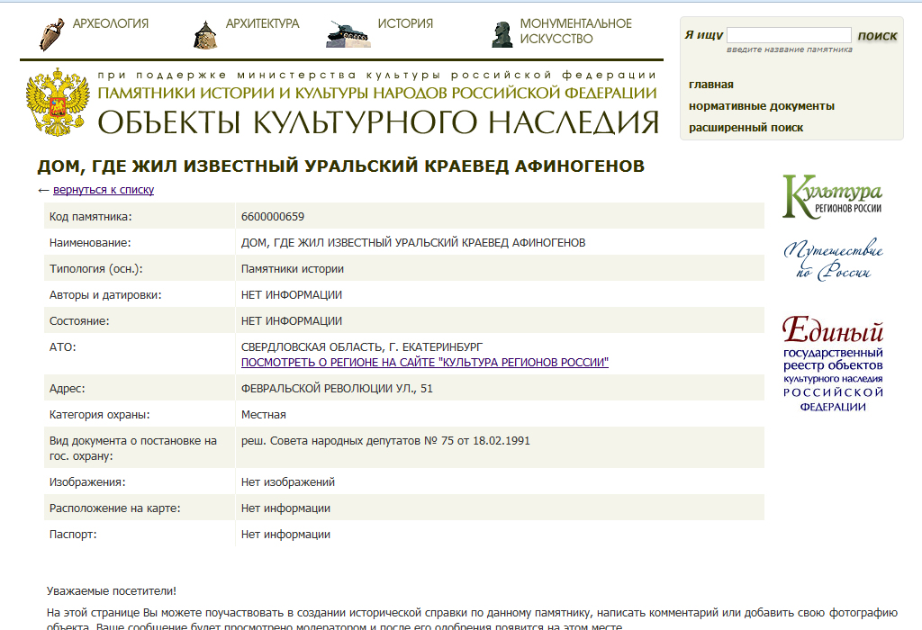Click вернуться к списку link

click(x=104, y=190)
